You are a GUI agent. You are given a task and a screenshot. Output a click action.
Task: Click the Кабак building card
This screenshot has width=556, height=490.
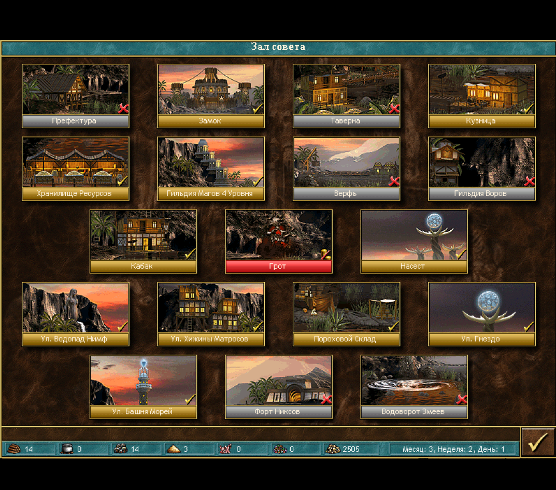(143, 241)
